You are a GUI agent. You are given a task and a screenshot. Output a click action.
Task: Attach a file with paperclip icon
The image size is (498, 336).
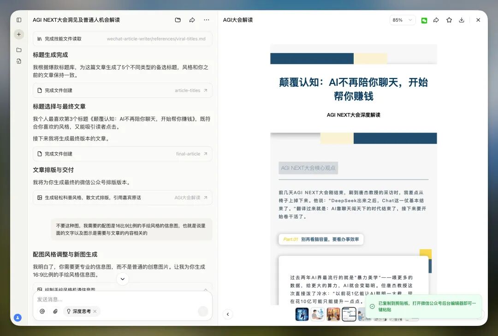click(55, 311)
